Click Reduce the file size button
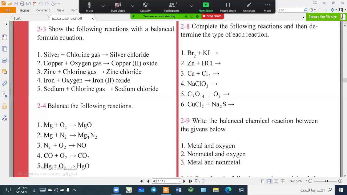347x195 pixels. (322, 17)
